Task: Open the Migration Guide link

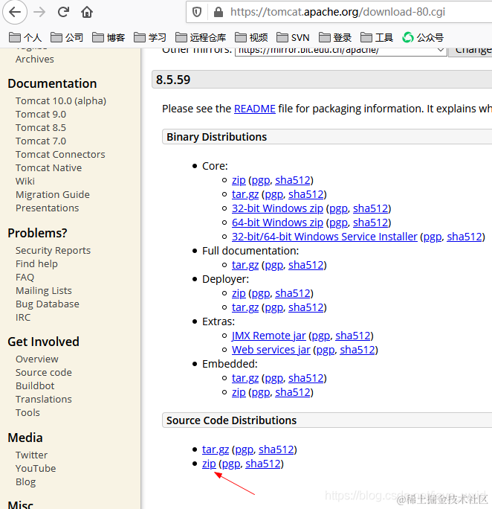Action: pyautogui.click(x=53, y=195)
